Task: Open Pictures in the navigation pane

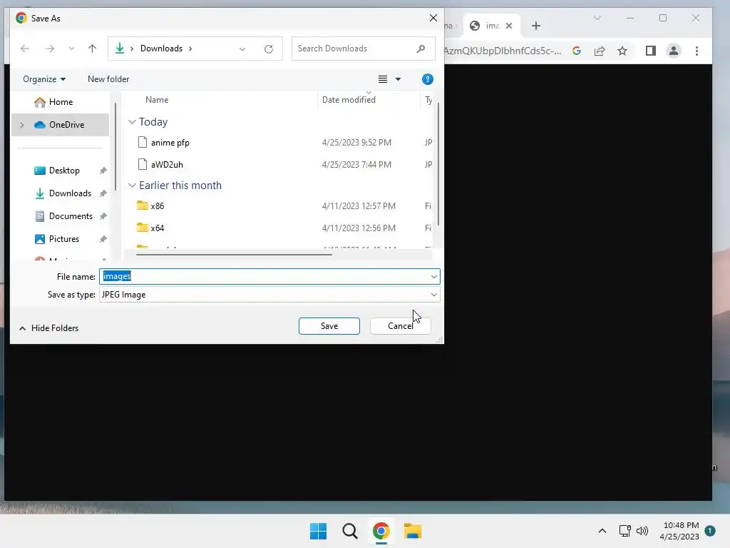Action: coord(63,239)
